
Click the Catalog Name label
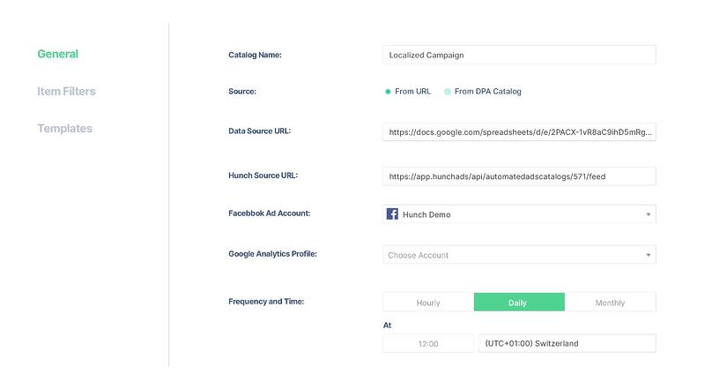tap(255, 55)
